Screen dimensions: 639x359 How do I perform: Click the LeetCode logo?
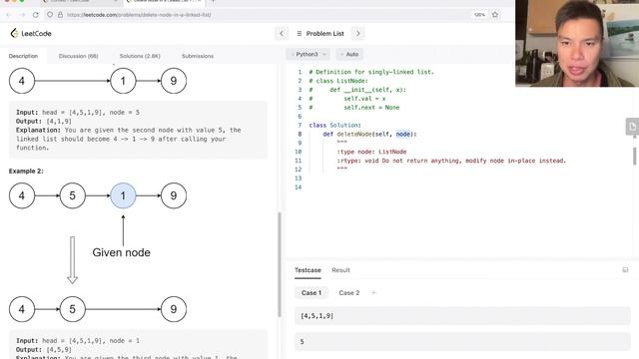31,33
